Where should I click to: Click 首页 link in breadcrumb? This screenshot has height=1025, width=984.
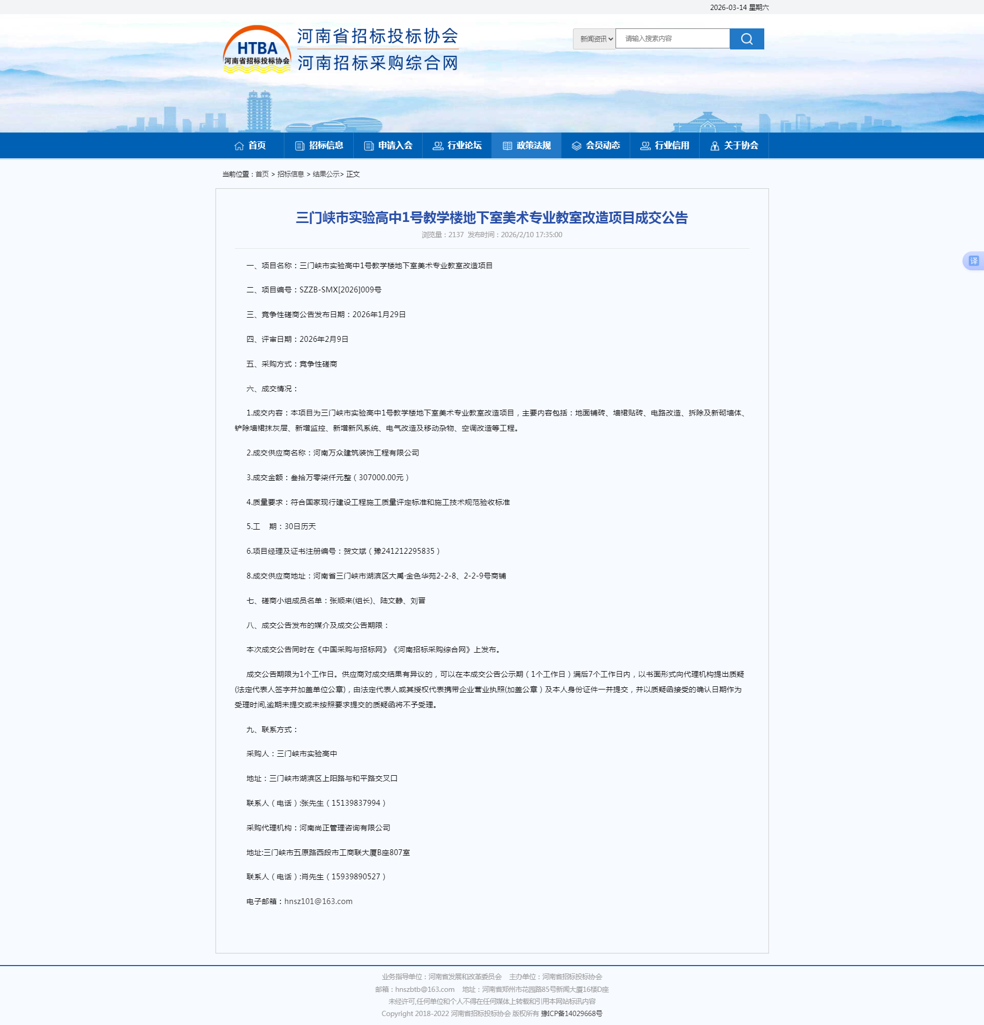(262, 174)
